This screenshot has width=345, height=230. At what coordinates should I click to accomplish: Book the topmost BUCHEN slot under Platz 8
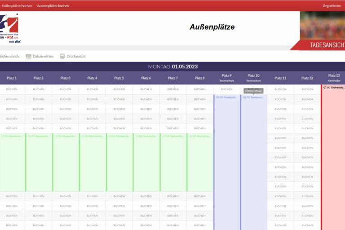coord(200,89)
